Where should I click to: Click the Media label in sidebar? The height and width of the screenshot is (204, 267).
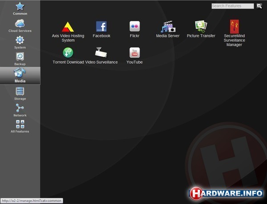(x=20, y=81)
